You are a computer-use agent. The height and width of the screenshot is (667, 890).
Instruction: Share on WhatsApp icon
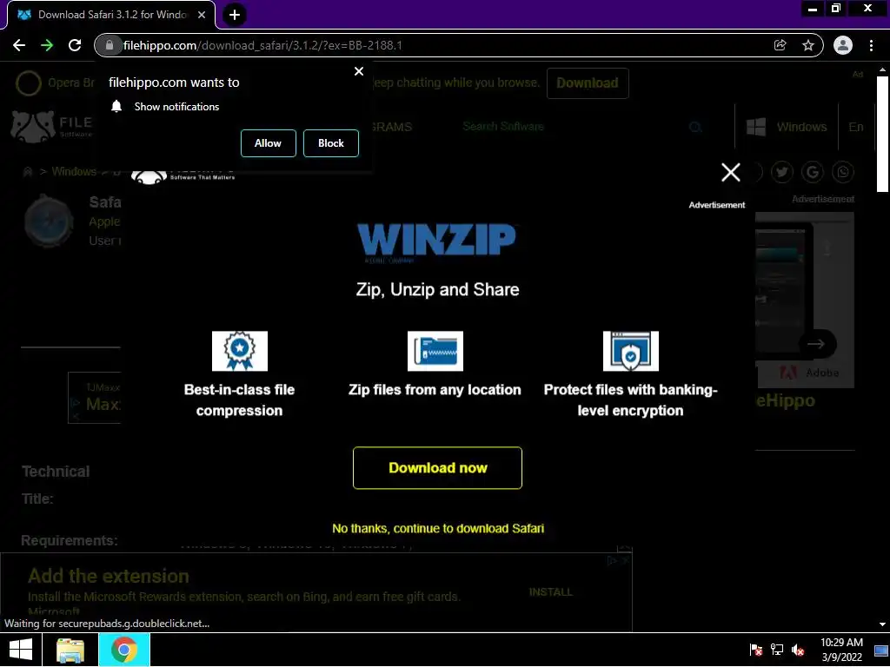pos(843,172)
